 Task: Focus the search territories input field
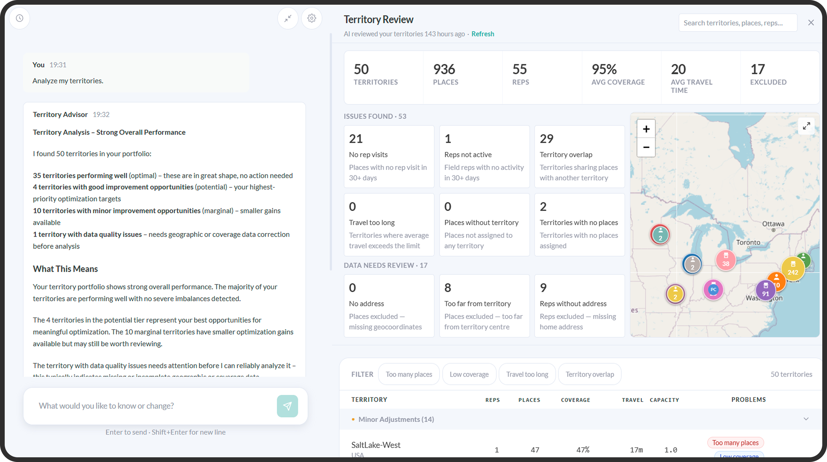click(738, 23)
